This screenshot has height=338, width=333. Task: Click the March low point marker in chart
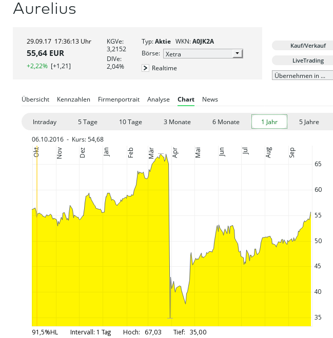170,318
